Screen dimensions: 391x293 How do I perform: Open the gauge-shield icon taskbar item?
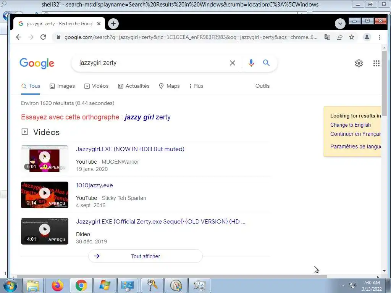point(176,285)
